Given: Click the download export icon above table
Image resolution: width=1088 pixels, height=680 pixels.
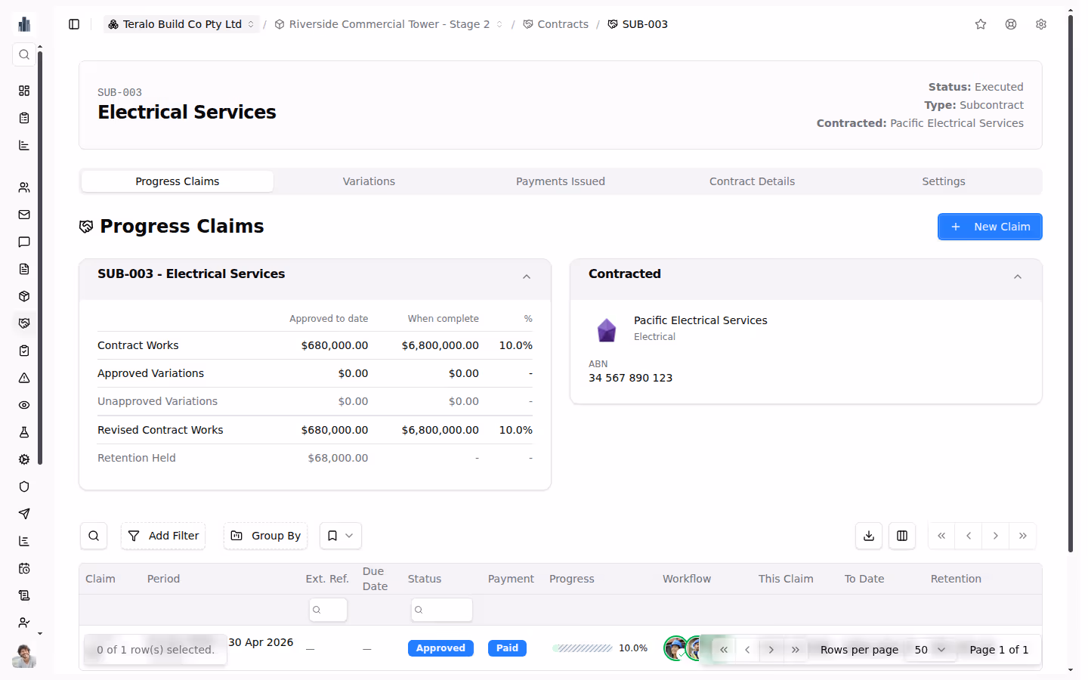Looking at the screenshot, I should (x=869, y=536).
